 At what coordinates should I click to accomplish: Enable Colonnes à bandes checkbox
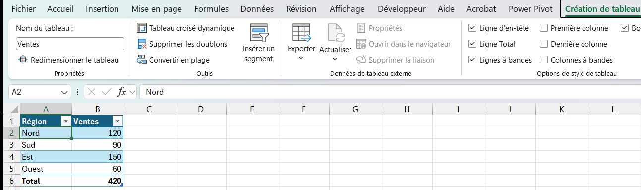pyautogui.click(x=544, y=60)
